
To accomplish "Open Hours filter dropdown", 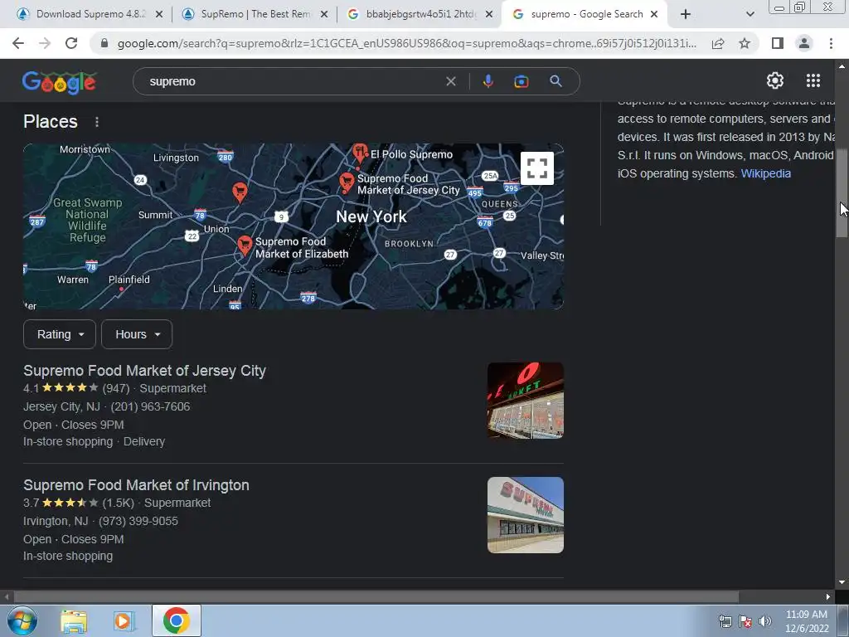I will [137, 334].
